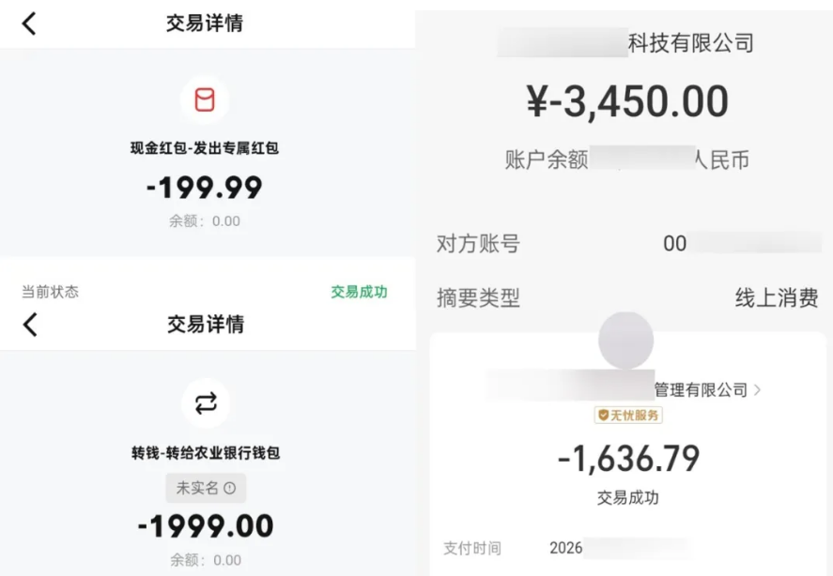Tap the 现金红包-发出专属红包 title
The image size is (833, 576).
tap(205, 148)
